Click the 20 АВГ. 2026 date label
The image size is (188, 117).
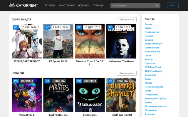point(29,27)
